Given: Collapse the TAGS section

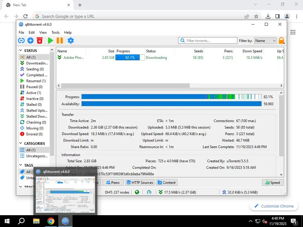Looking at the screenshot, I should pos(21,165).
